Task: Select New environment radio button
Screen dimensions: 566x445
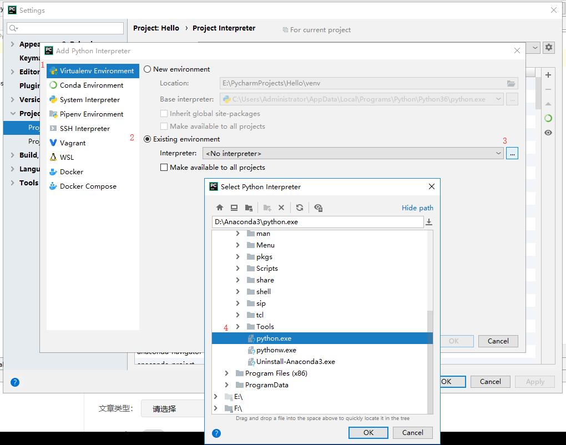Action: click(147, 69)
